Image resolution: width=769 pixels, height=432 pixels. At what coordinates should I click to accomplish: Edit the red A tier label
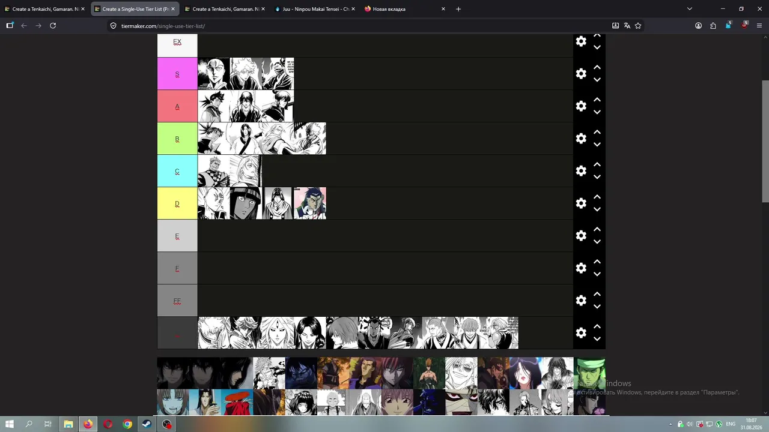click(x=177, y=106)
